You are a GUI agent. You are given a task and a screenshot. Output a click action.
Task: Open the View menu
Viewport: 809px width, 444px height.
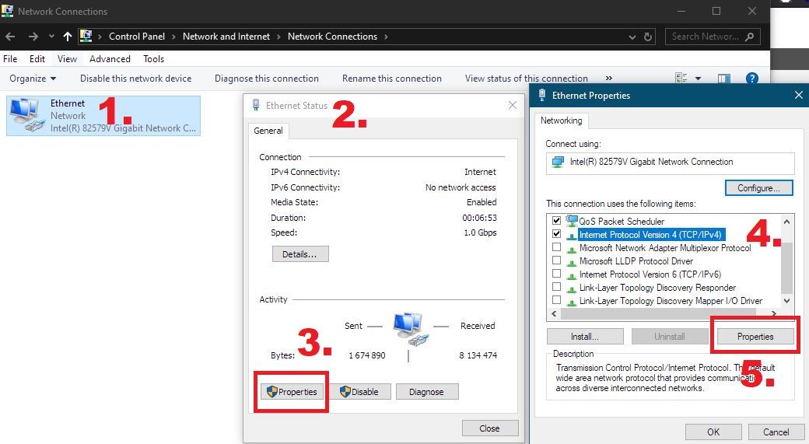67,59
